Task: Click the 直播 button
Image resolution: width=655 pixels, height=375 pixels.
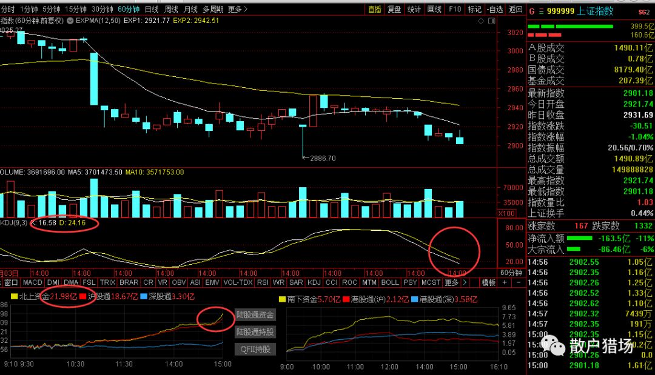Action: click(375, 9)
